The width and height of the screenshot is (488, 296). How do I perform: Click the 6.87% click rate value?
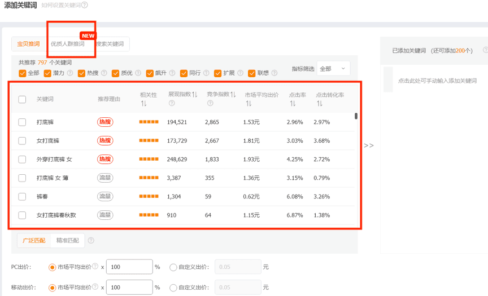[295, 215]
